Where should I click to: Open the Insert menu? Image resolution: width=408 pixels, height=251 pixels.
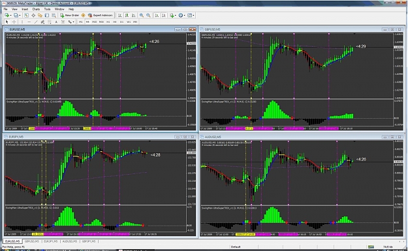click(x=25, y=9)
